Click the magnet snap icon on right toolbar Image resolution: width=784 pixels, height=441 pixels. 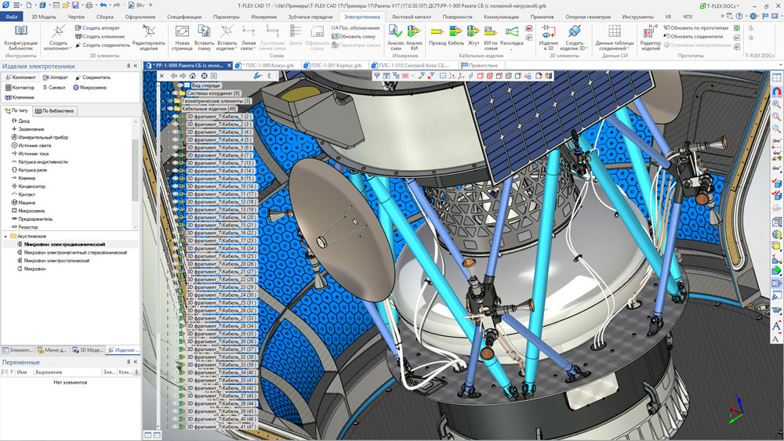tap(776, 92)
